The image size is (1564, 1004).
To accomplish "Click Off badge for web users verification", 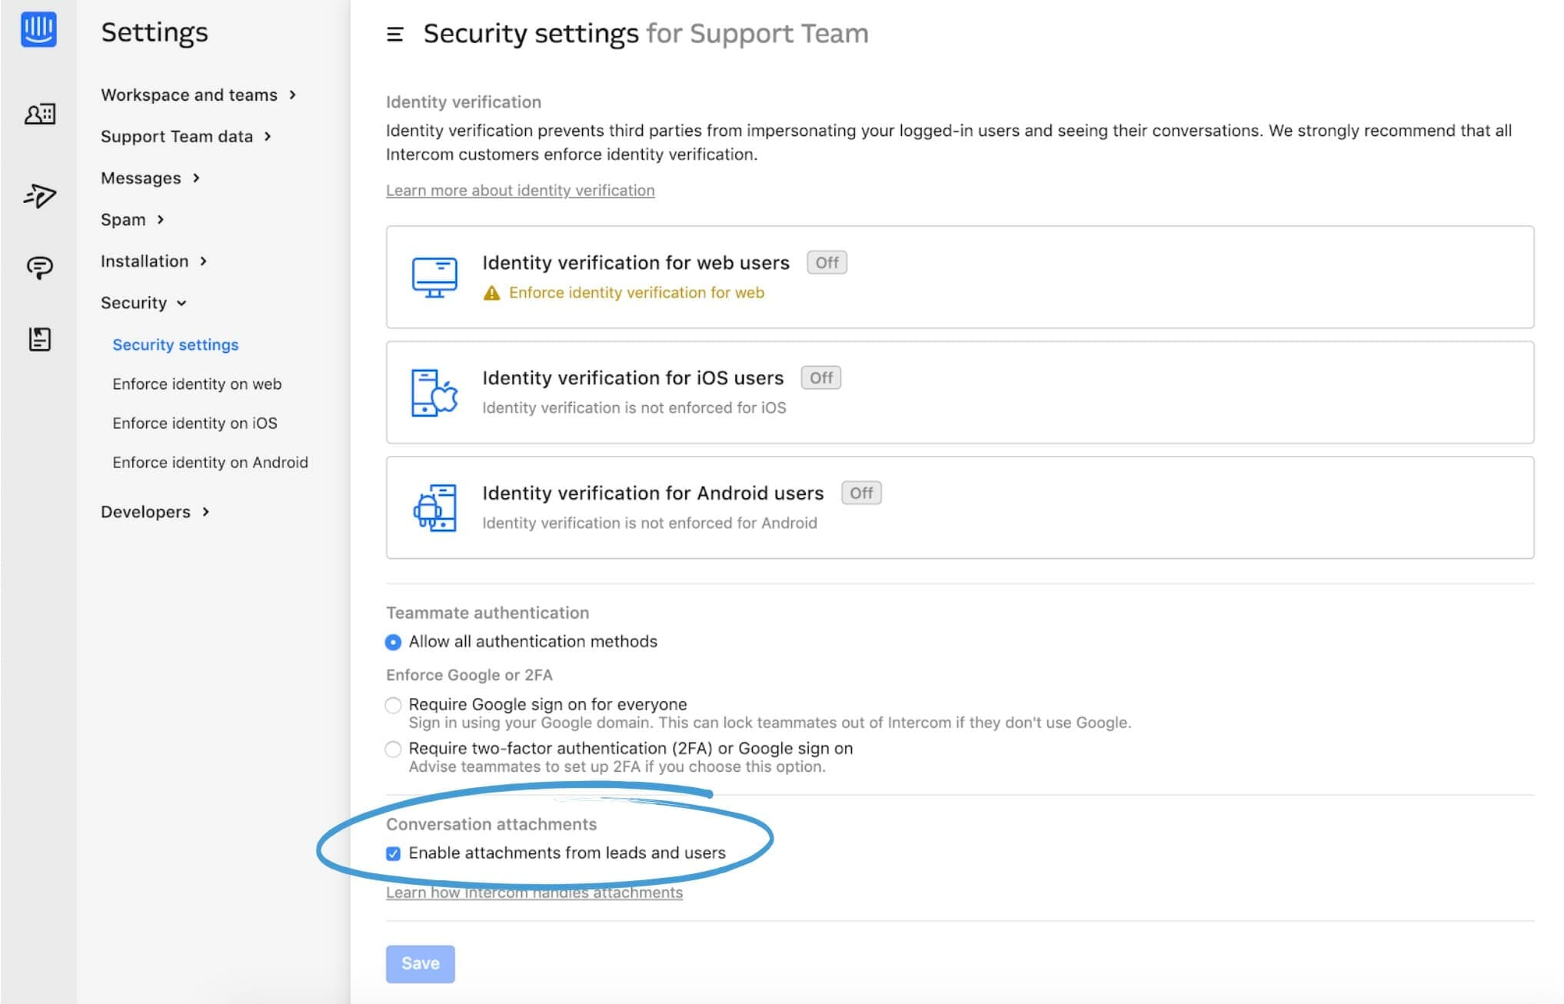I will 827,263.
